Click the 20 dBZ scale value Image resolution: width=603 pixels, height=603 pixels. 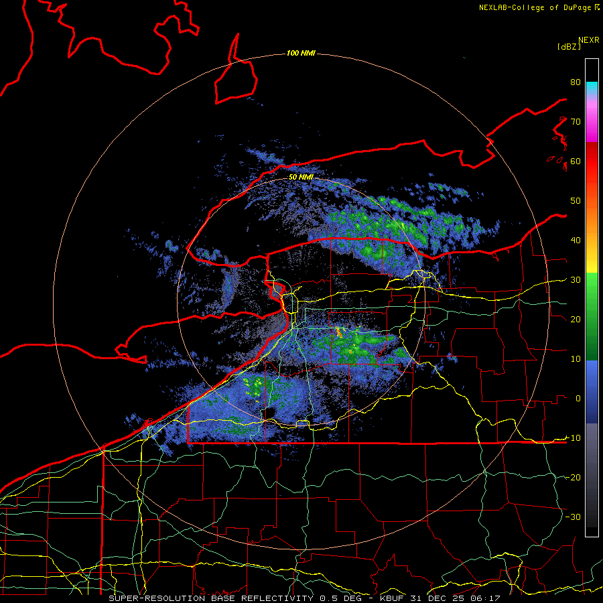click(576, 320)
